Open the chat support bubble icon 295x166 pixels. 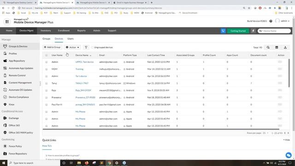coord(289,155)
